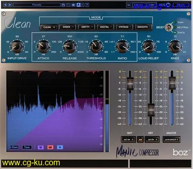Open the help question mark icon
Screen dimensions: 193x169
coord(87,5)
